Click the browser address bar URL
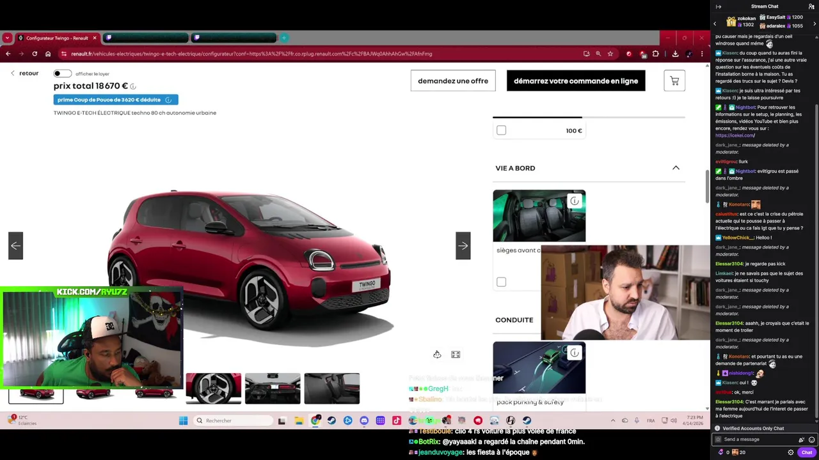819x460 pixels. tap(251, 54)
